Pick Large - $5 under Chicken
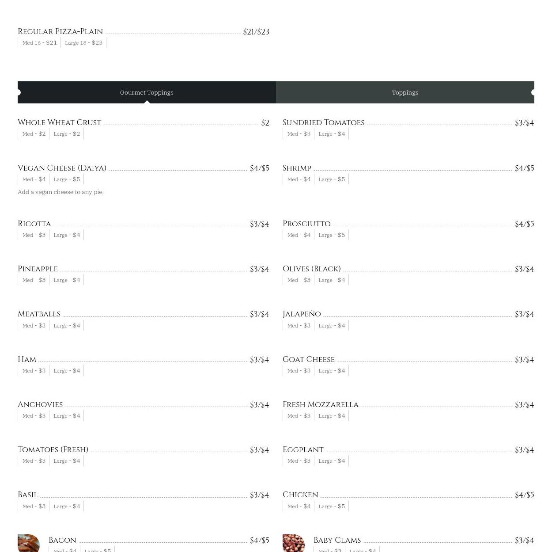The width and height of the screenshot is (552, 552). 332,506
